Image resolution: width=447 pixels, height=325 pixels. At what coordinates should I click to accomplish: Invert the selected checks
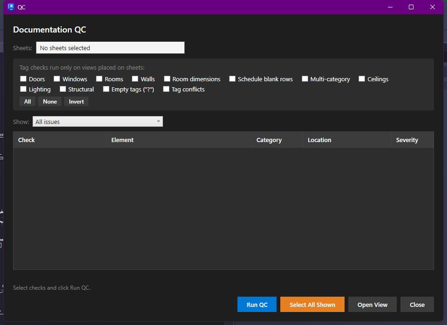pyautogui.click(x=76, y=102)
